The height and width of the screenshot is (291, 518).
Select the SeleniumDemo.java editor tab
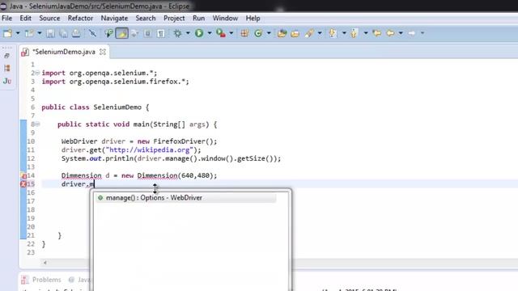(63, 52)
